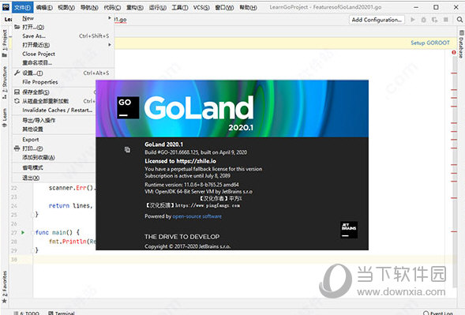Expand the 打开最近(R) recent projects submenu
This screenshot has width=465, height=315.
pyautogui.click(x=110, y=45)
